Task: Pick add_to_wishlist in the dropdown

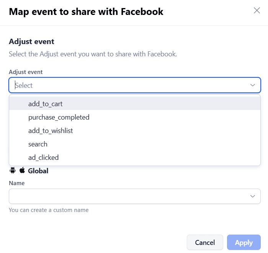Action: tap(51, 131)
